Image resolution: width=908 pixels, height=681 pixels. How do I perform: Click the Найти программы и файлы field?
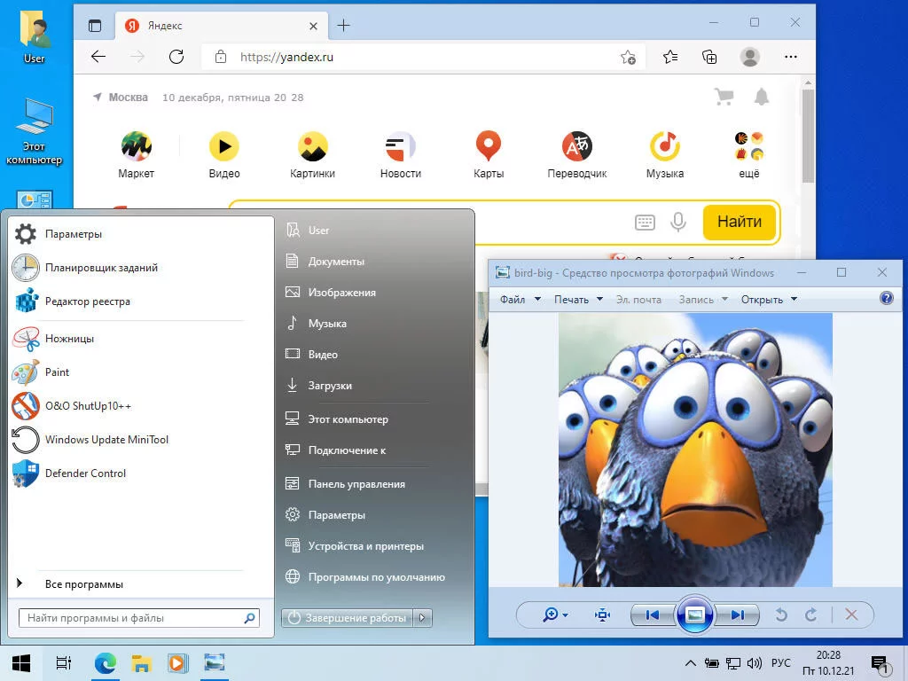click(x=131, y=618)
